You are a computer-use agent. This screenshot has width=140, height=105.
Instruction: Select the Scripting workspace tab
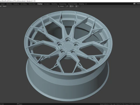coord(81,4)
